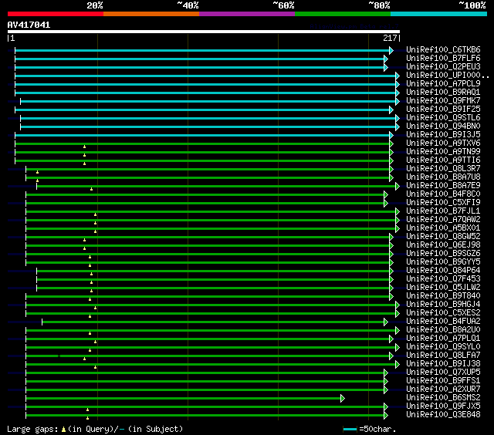Click the arrowhead on the UniRef100_B4FUA2 bar
This screenshot has width=494, height=435.
click(386, 322)
